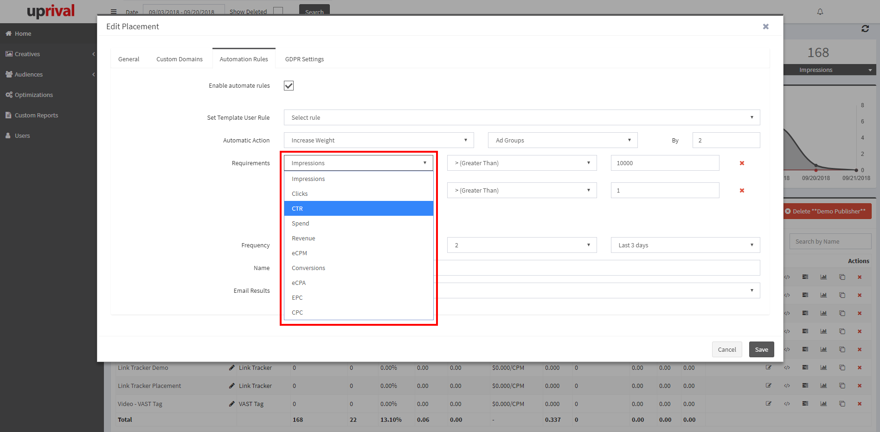Viewport: 880px width, 432px height.
Task: Choose highlighted CTR option
Action: (x=359, y=208)
